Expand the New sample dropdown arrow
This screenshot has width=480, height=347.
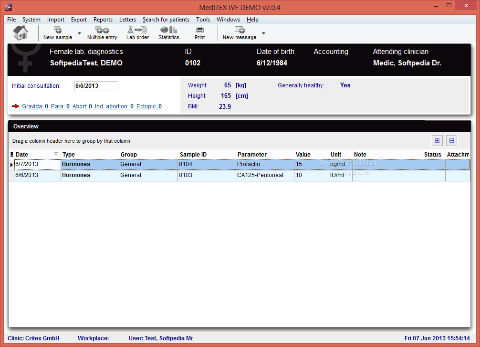[79, 33]
